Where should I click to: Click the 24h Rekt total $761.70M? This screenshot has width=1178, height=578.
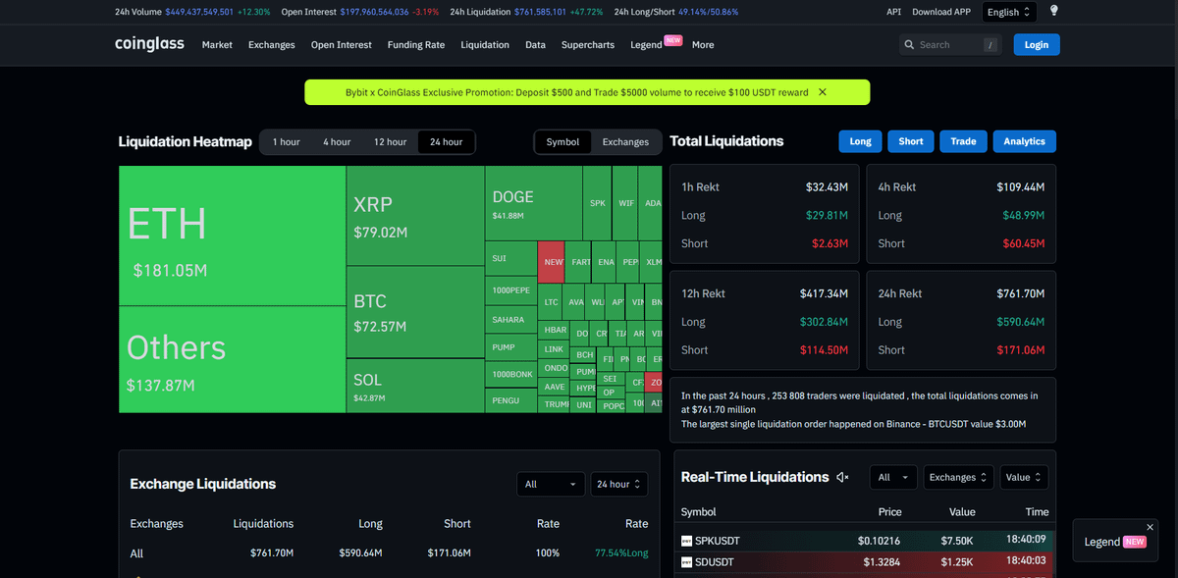(x=1020, y=293)
